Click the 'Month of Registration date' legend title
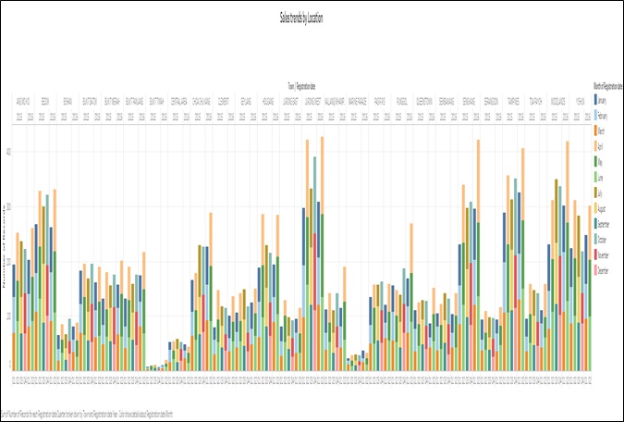 607,86
